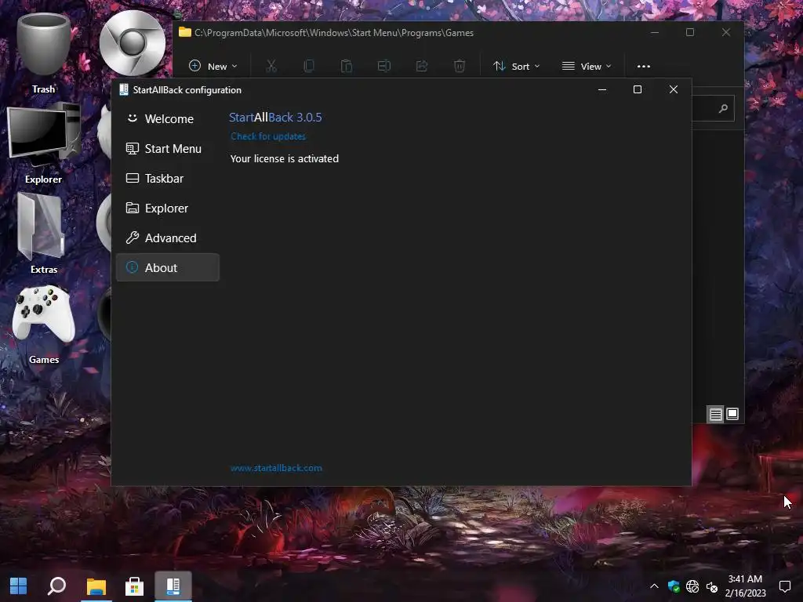Minimize the StartAllBack configuration window
Image resolution: width=803 pixels, height=602 pixels.
tap(602, 89)
